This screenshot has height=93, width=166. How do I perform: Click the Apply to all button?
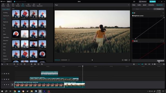pyautogui.click(x=160, y=61)
